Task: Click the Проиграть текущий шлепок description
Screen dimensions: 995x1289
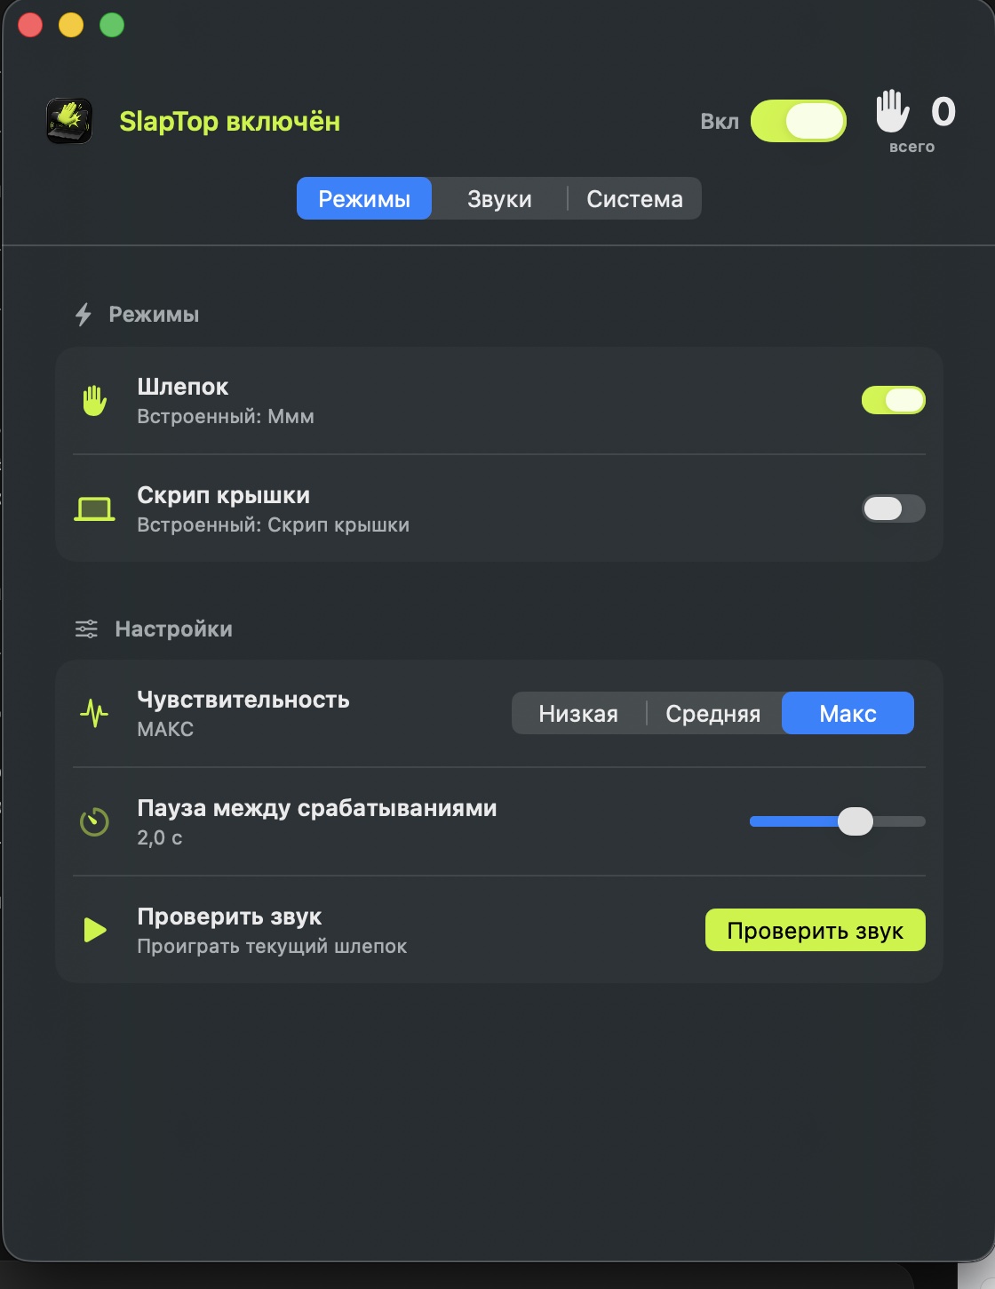Action: [272, 946]
